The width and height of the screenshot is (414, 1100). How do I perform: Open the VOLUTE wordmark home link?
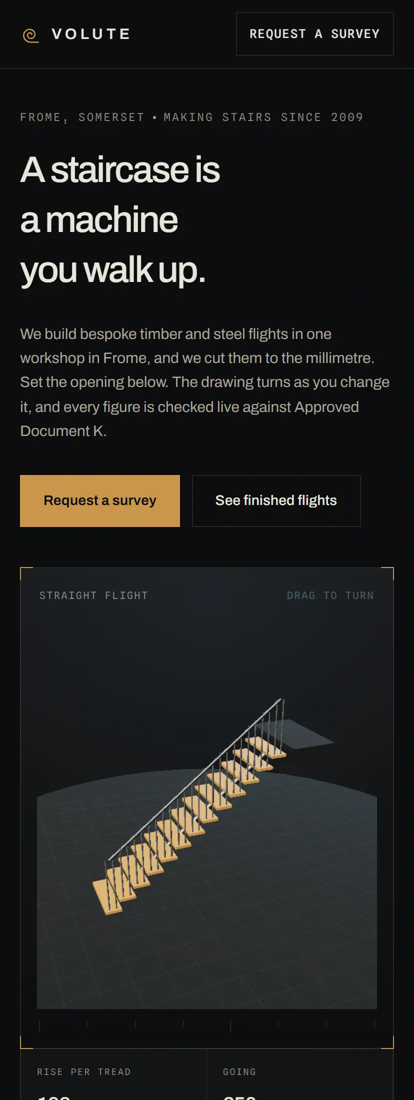click(91, 34)
